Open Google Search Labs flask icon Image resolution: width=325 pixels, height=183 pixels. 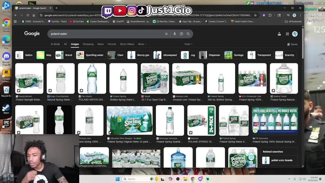(279, 34)
